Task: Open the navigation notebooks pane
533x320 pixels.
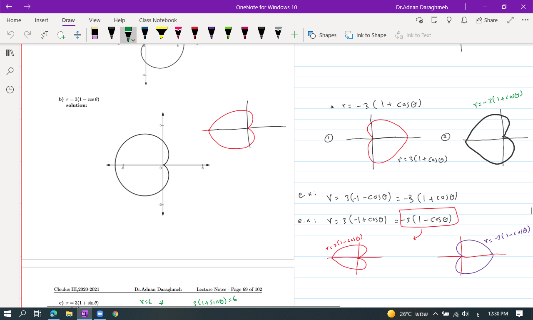Action: 10,53
